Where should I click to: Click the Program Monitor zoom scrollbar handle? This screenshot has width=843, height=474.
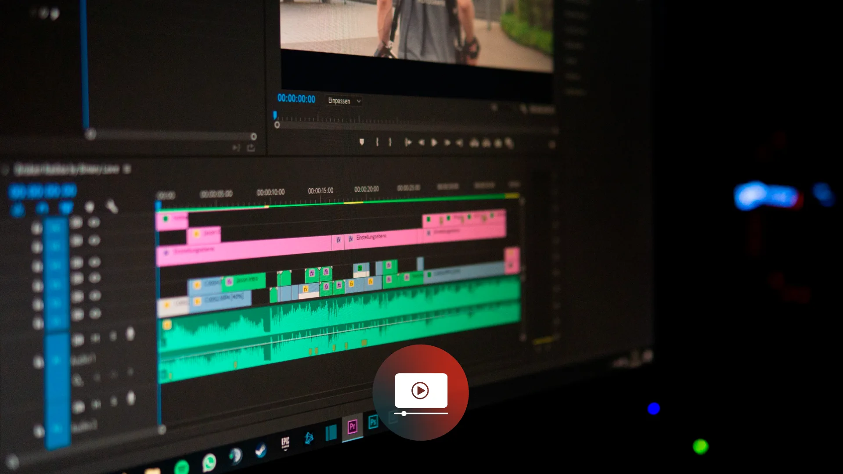coord(277,125)
